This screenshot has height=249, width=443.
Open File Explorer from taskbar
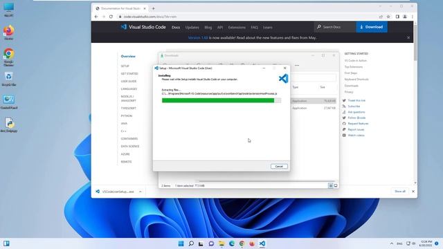click(221, 243)
